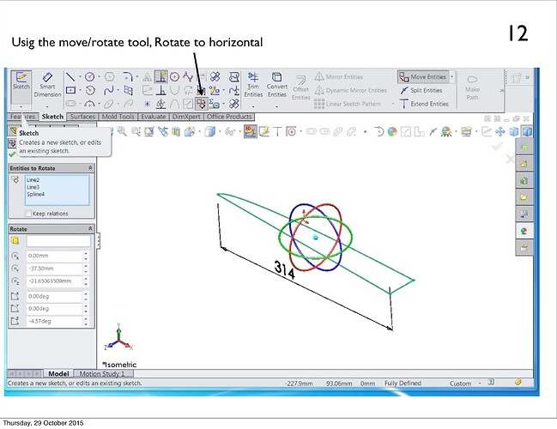Open the Move Entities dropdown arrow
Screen dimensions: 557x429
[x=452, y=77]
